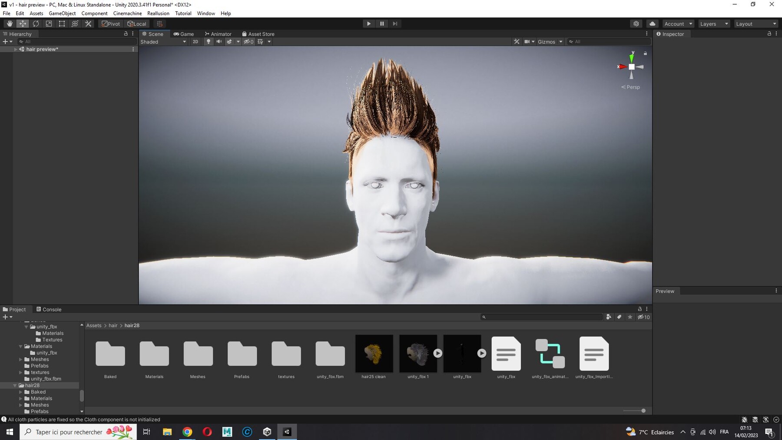Click the Project panel search field
This screenshot has width=782, height=440.
click(x=542, y=317)
